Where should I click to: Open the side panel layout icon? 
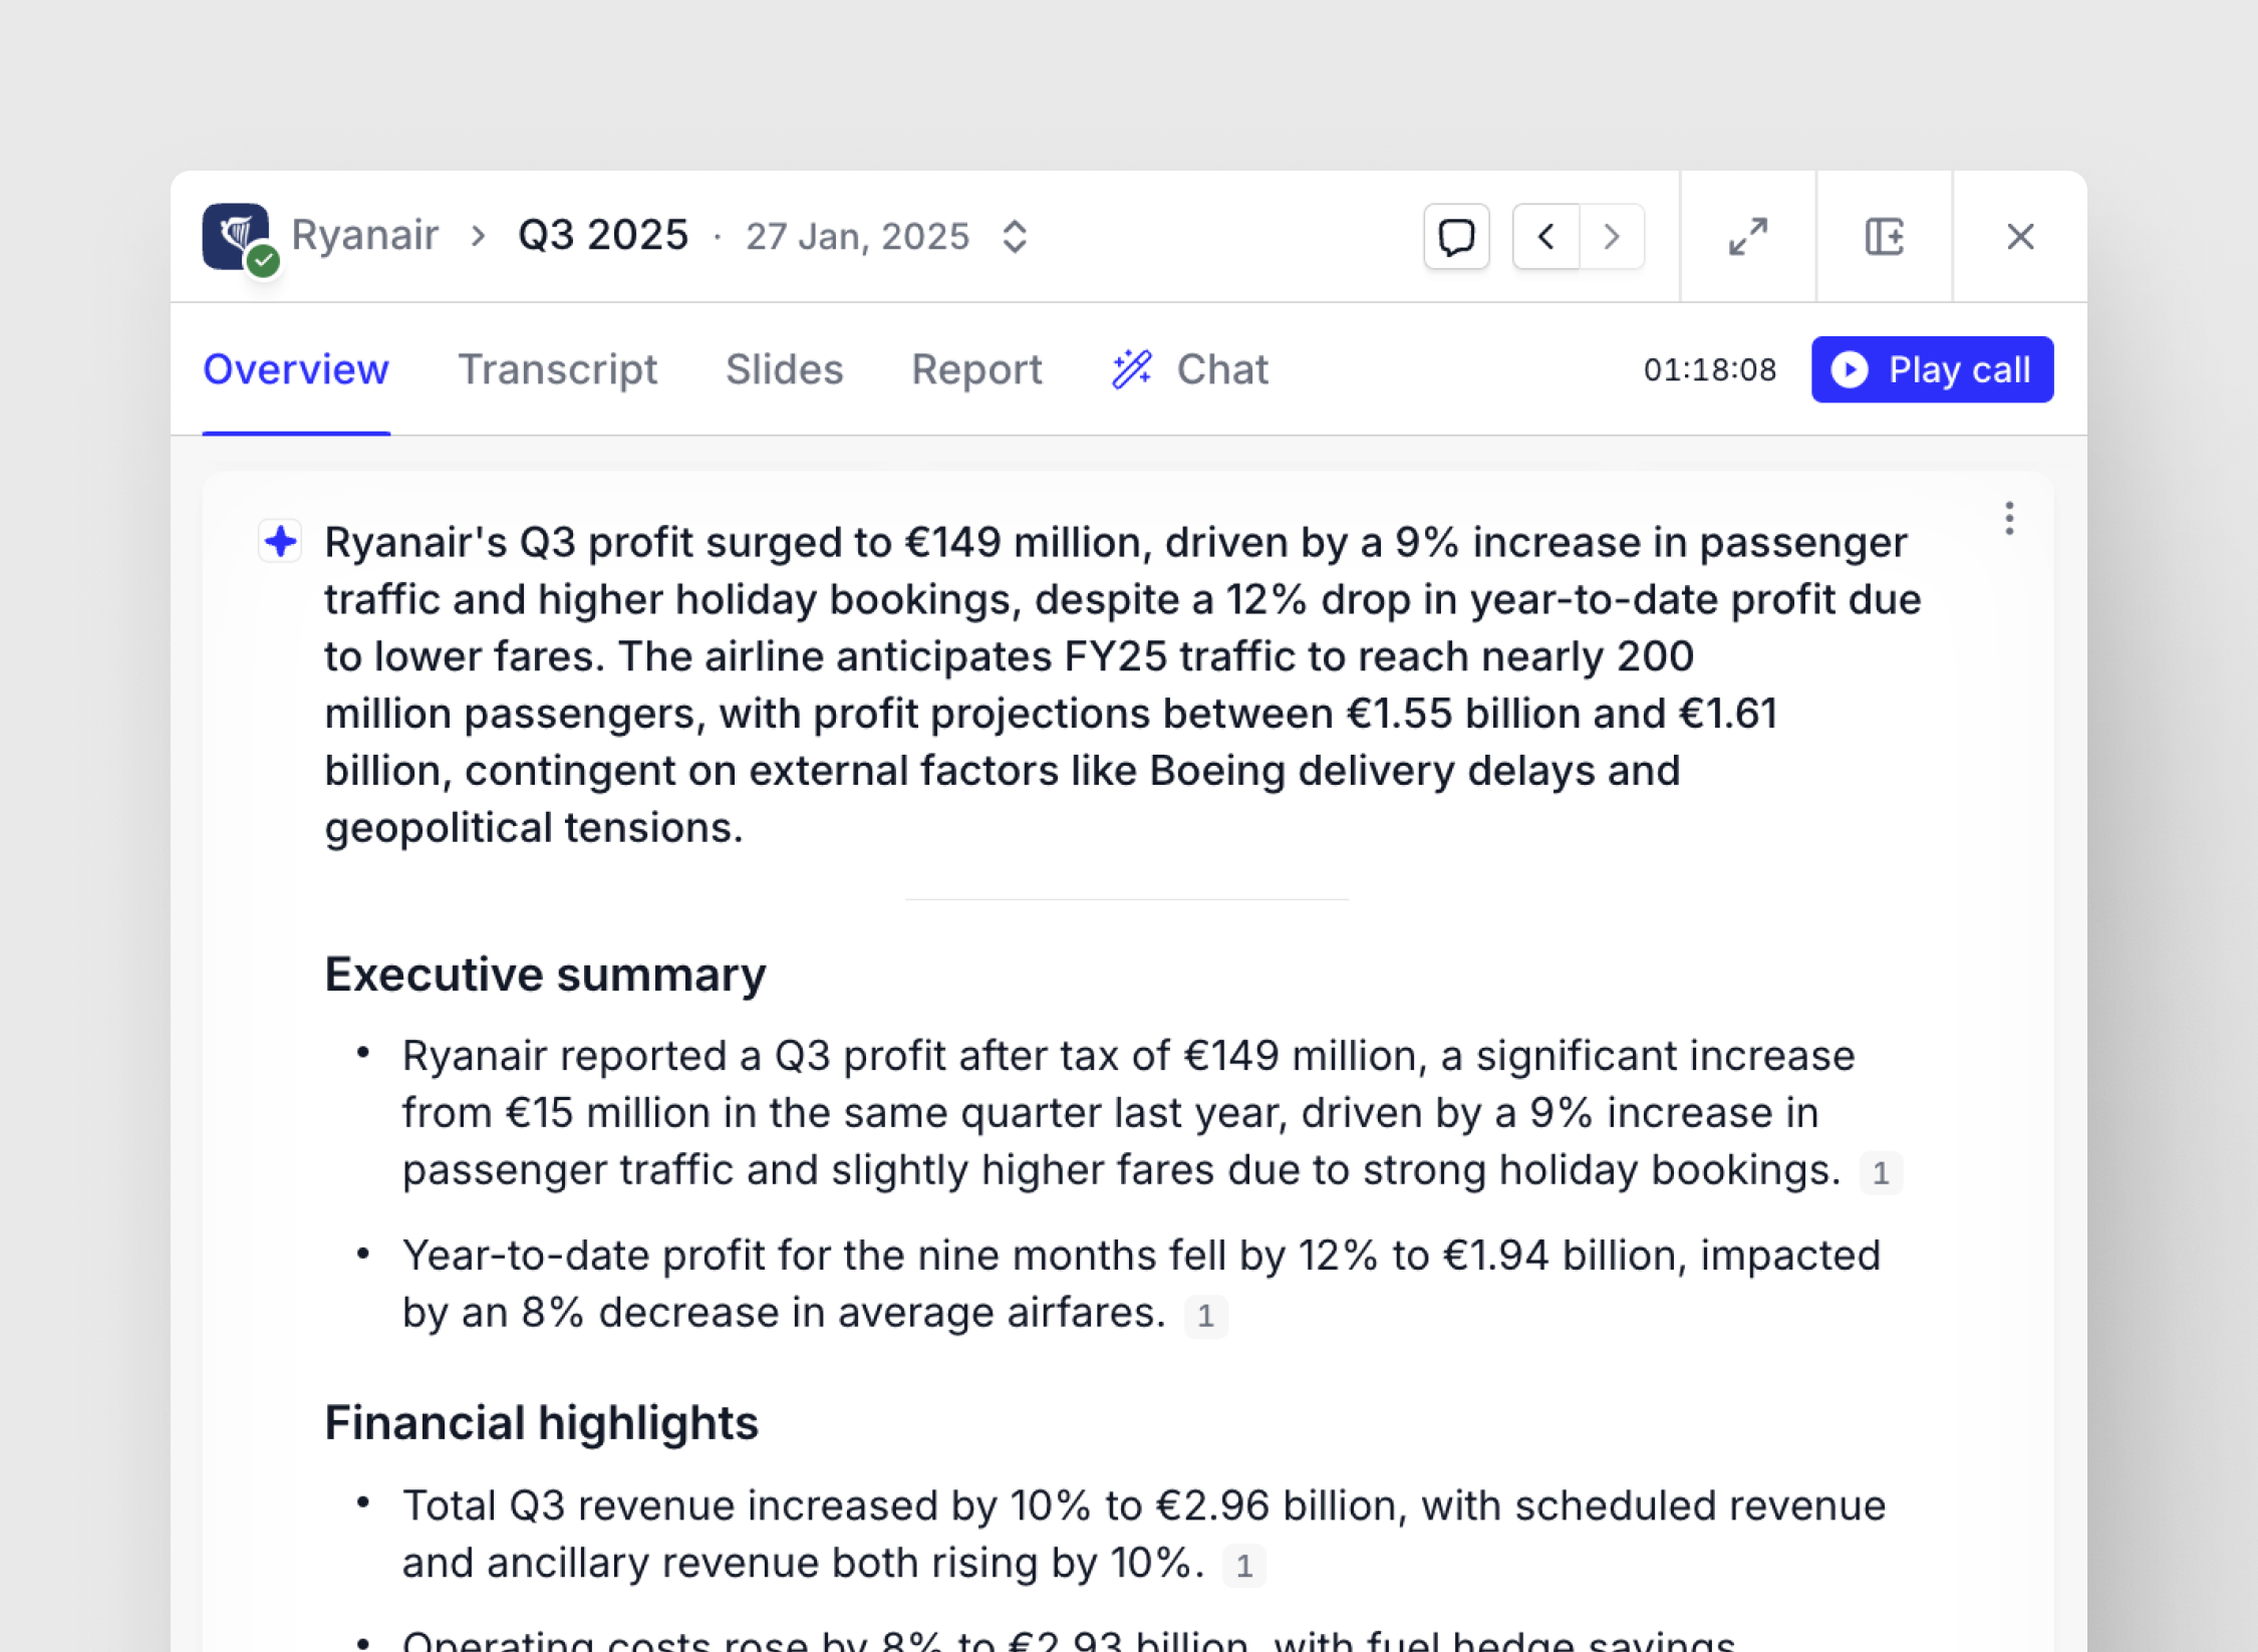[x=1884, y=237]
